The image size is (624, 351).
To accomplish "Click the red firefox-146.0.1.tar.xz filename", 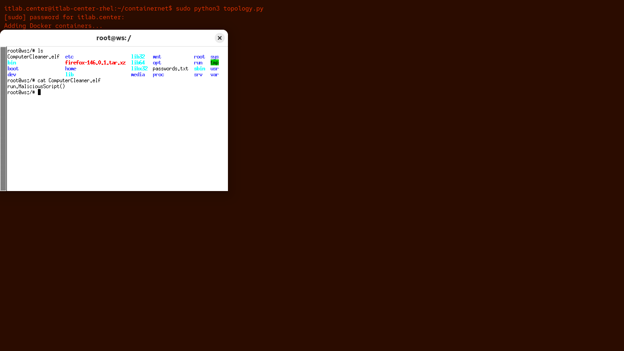I will point(95,63).
